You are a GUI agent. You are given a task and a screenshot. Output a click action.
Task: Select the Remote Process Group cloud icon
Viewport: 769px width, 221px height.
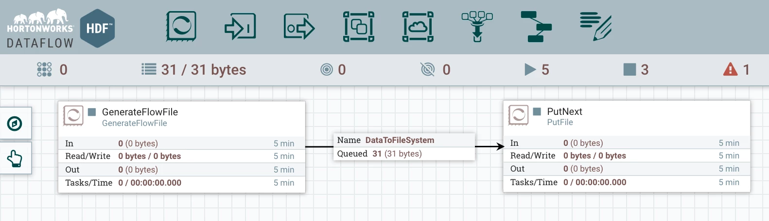click(x=418, y=27)
